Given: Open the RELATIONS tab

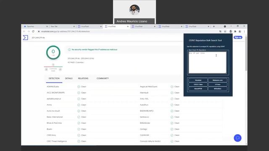Looking at the screenshot, I should (83, 78).
